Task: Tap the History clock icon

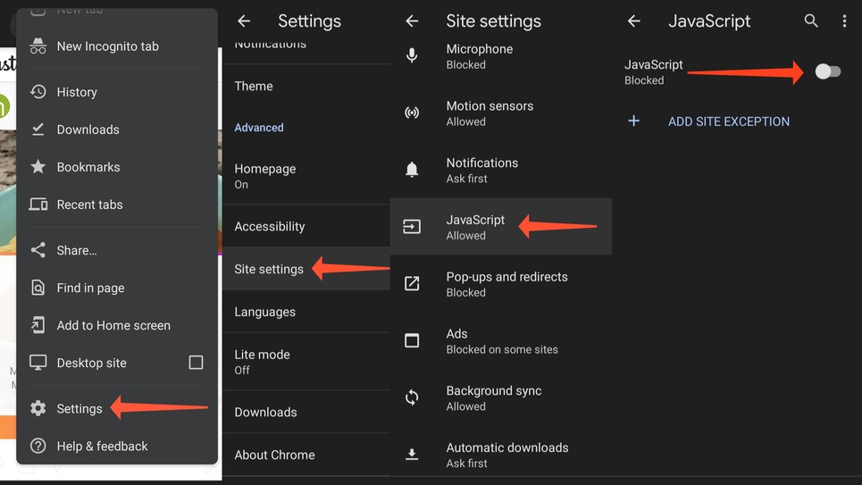Action: coord(38,92)
